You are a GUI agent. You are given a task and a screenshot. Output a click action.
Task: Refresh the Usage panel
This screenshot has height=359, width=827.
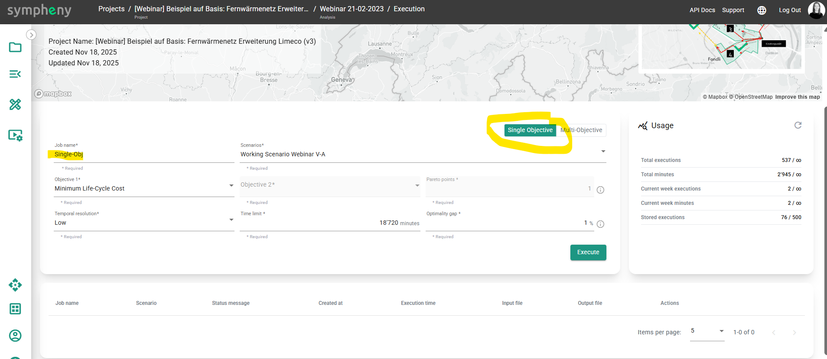(x=798, y=125)
